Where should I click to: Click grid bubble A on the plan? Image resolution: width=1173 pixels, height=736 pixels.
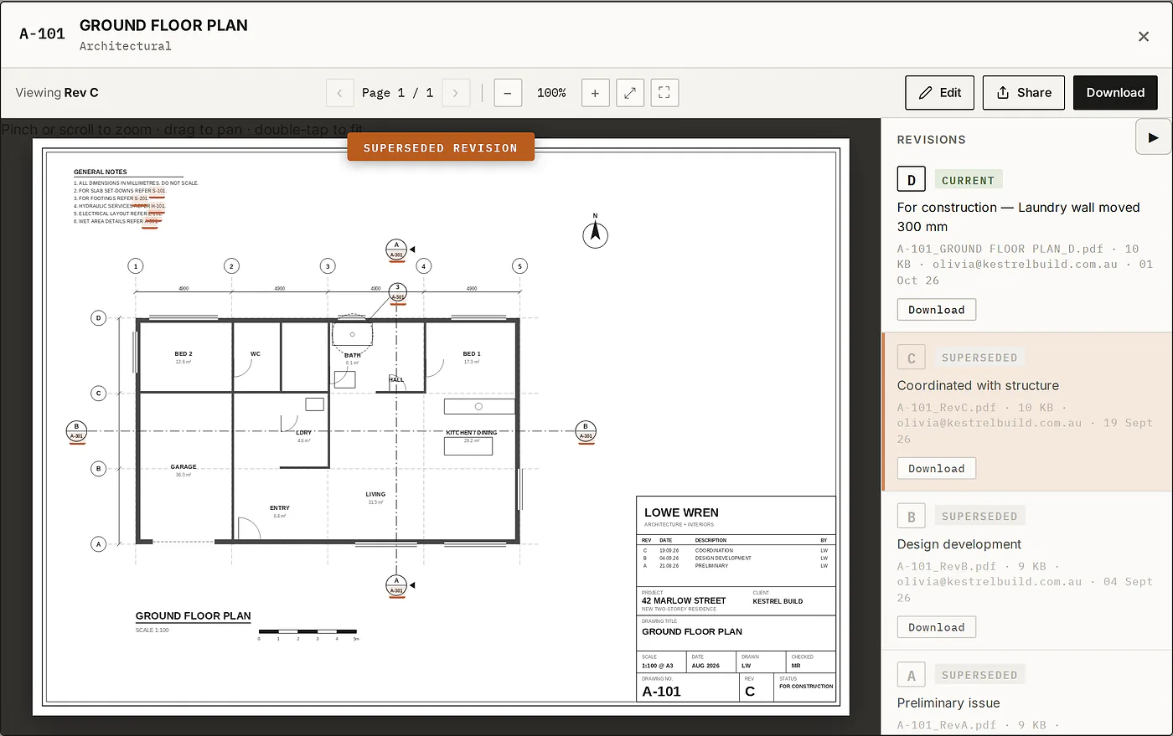[x=98, y=544]
